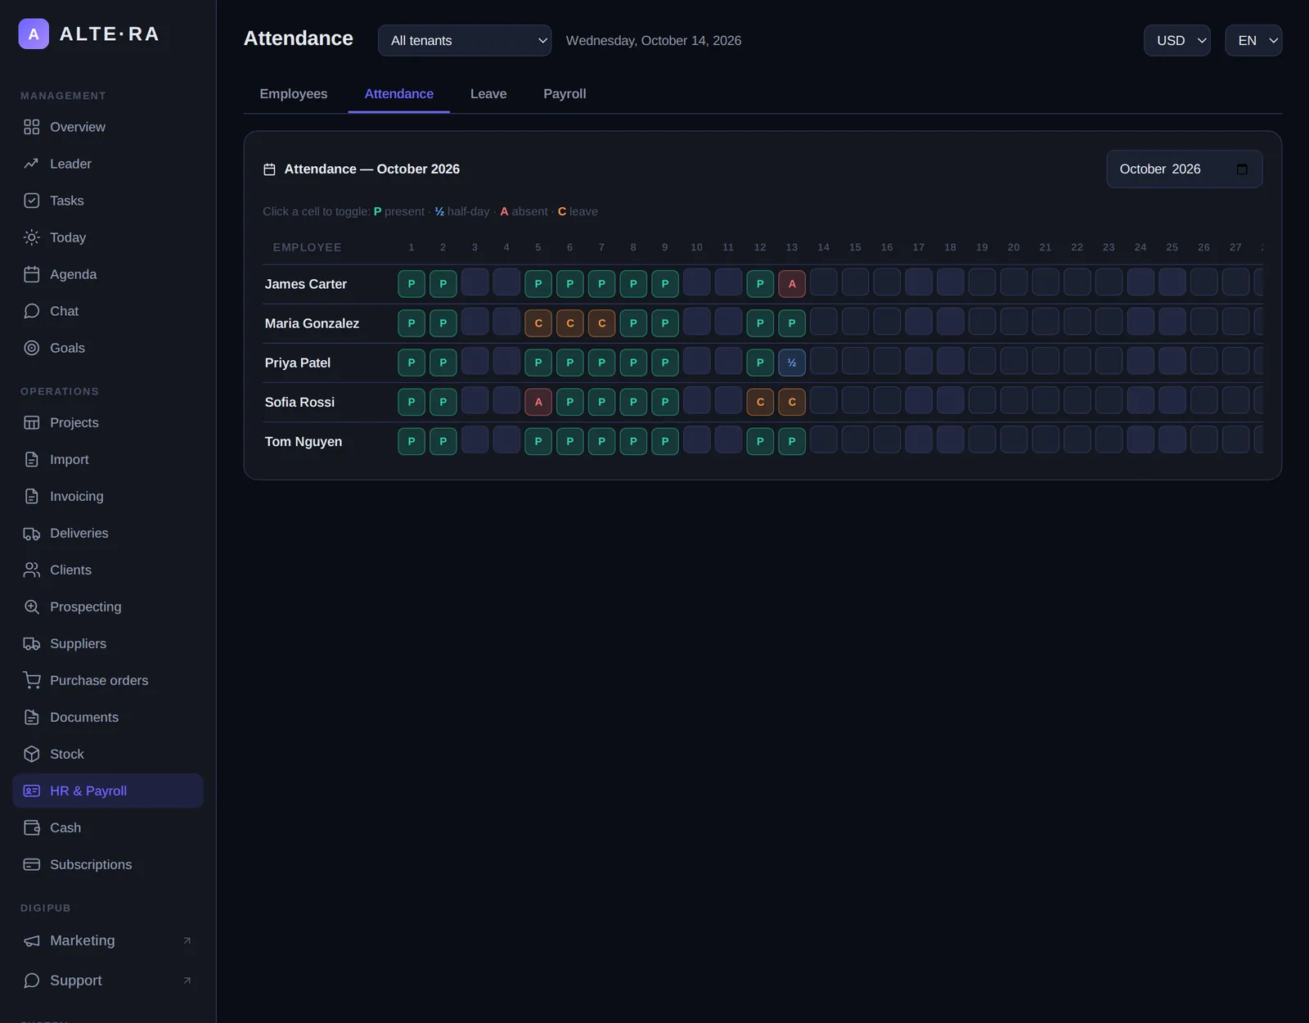
Task: Open the USD currency dropdown
Action: [x=1177, y=40]
